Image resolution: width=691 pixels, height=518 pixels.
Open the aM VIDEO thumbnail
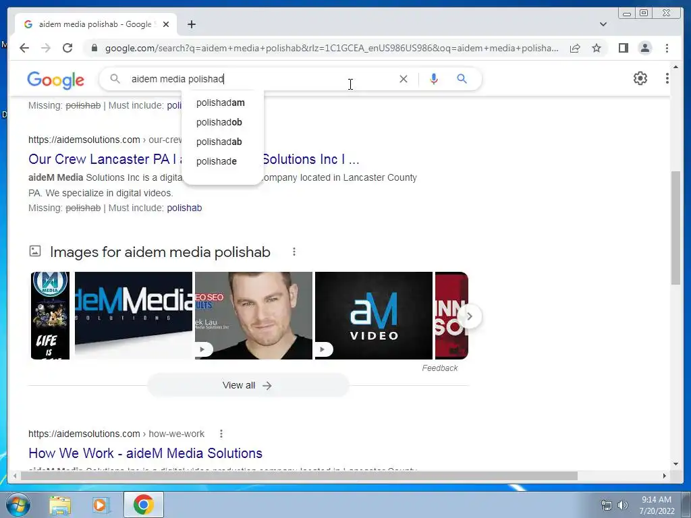coord(374,316)
